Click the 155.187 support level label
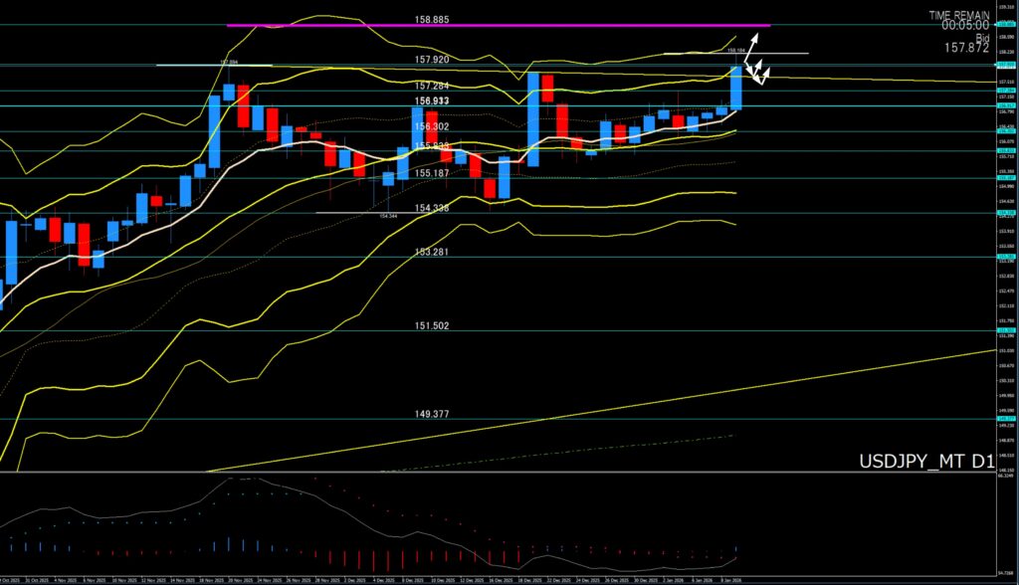This screenshot has height=585, width=1019. click(x=432, y=173)
